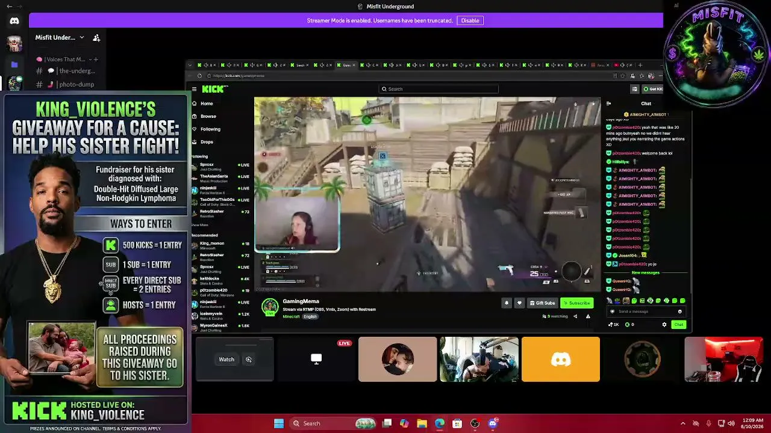Open Following in Kick sidebar

tap(210, 129)
